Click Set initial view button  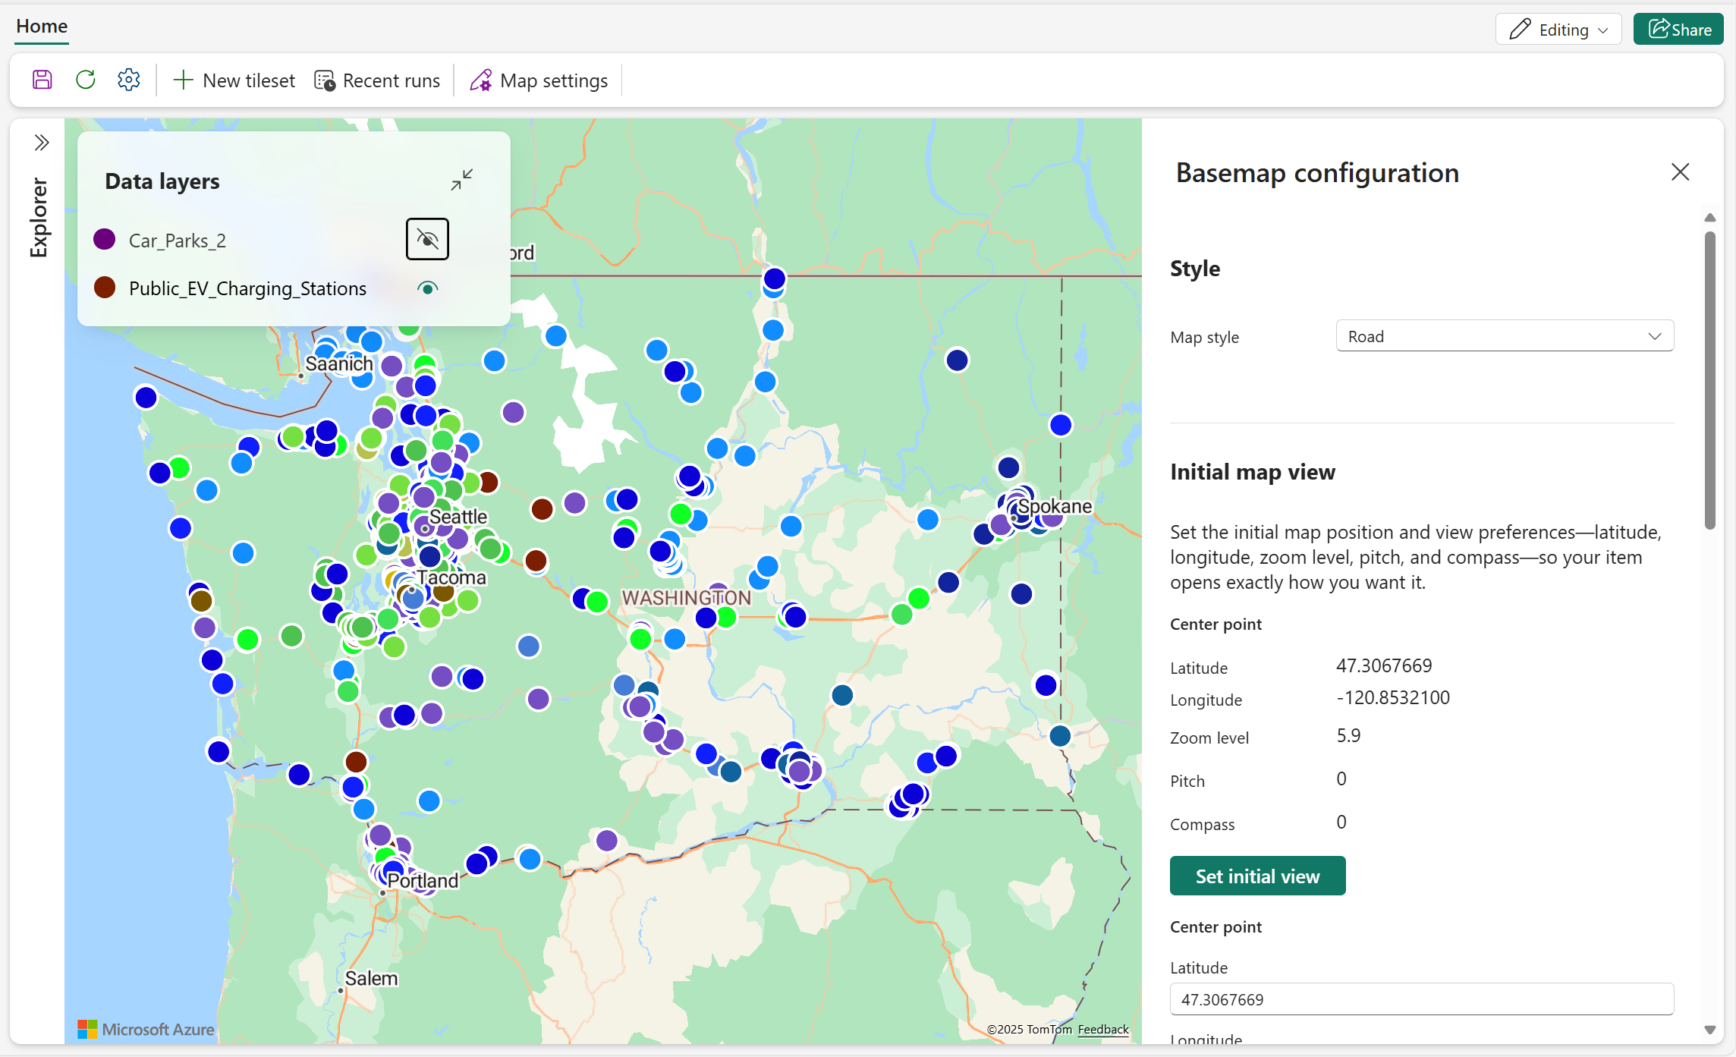tap(1257, 876)
